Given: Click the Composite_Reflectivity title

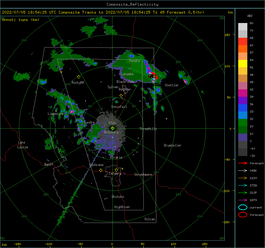Looking at the screenshot, I should (x=132, y=4).
